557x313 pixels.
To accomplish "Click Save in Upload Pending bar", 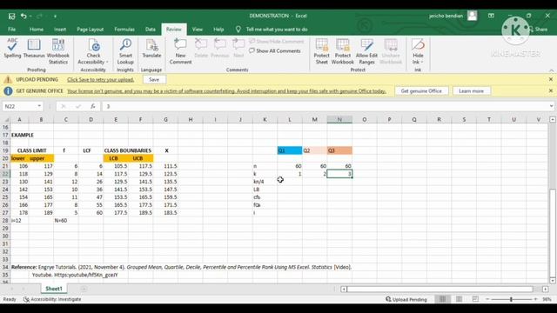I will pos(154,79).
